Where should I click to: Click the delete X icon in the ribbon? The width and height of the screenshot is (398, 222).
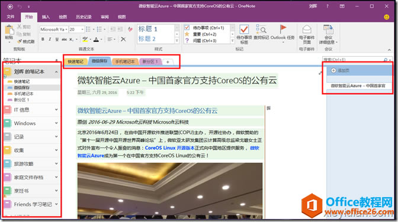tap(123, 39)
